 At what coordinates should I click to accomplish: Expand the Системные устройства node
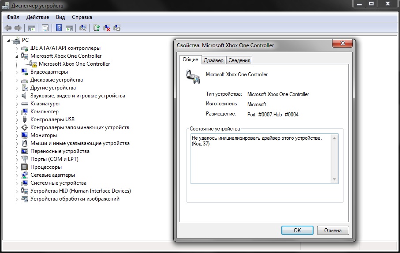[17, 183]
